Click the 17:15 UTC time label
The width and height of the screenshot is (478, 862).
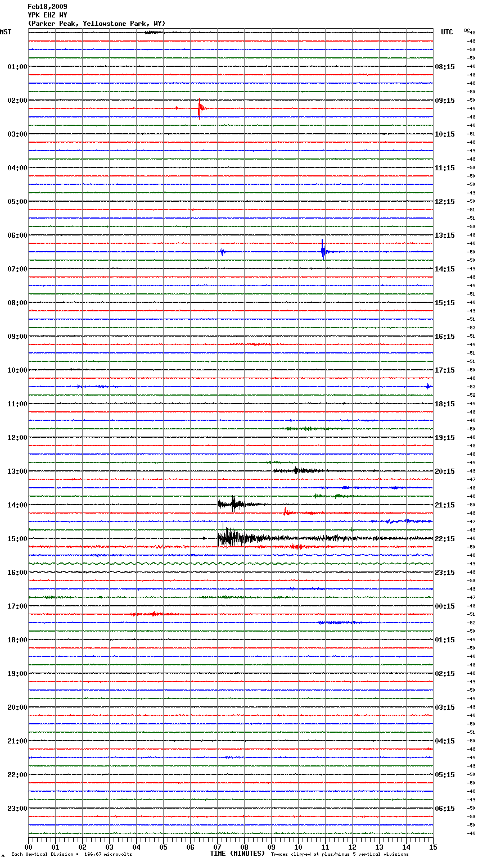pyautogui.click(x=445, y=370)
